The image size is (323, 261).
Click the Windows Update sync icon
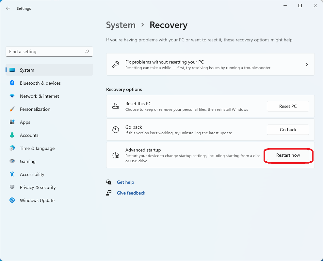(12, 200)
